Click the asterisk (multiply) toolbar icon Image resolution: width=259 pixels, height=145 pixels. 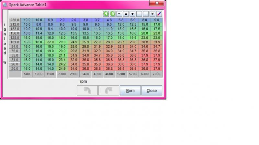(152, 14)
